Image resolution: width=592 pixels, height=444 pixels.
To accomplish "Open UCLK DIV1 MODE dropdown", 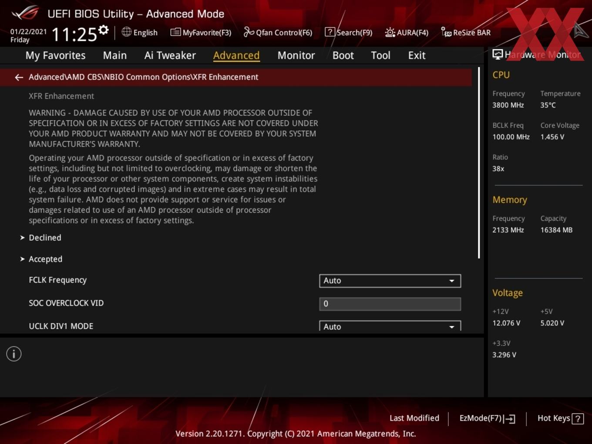I will (x=390, y=326).
